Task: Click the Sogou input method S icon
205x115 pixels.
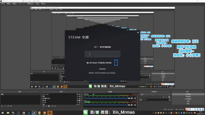Action: pos(187,109)
